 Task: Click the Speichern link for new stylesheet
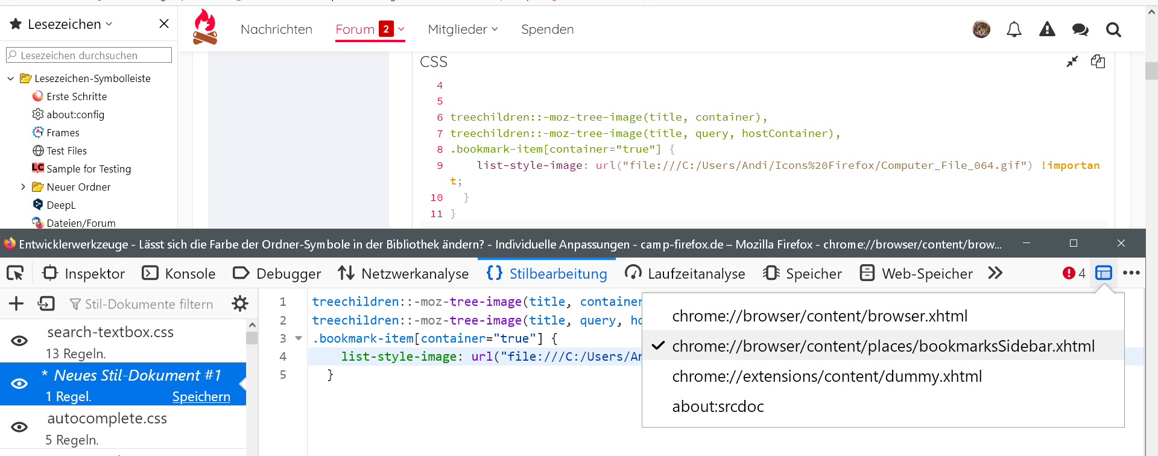point(201,397)
